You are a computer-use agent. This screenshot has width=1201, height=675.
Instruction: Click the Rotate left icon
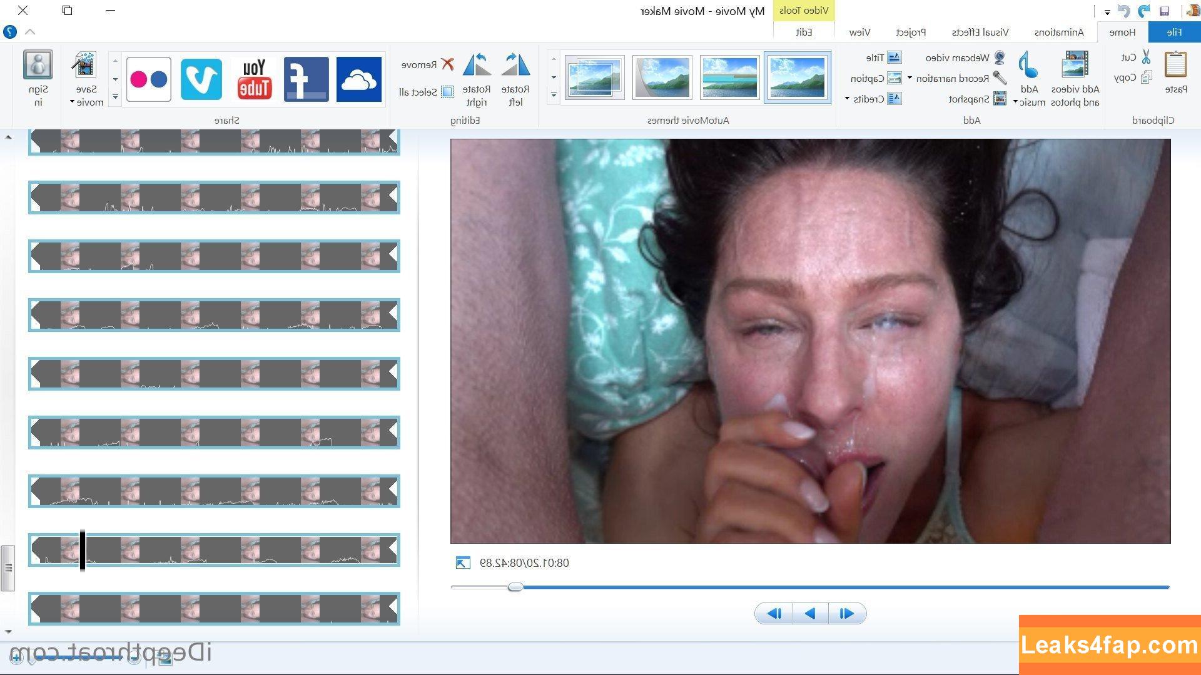(515, 65)
